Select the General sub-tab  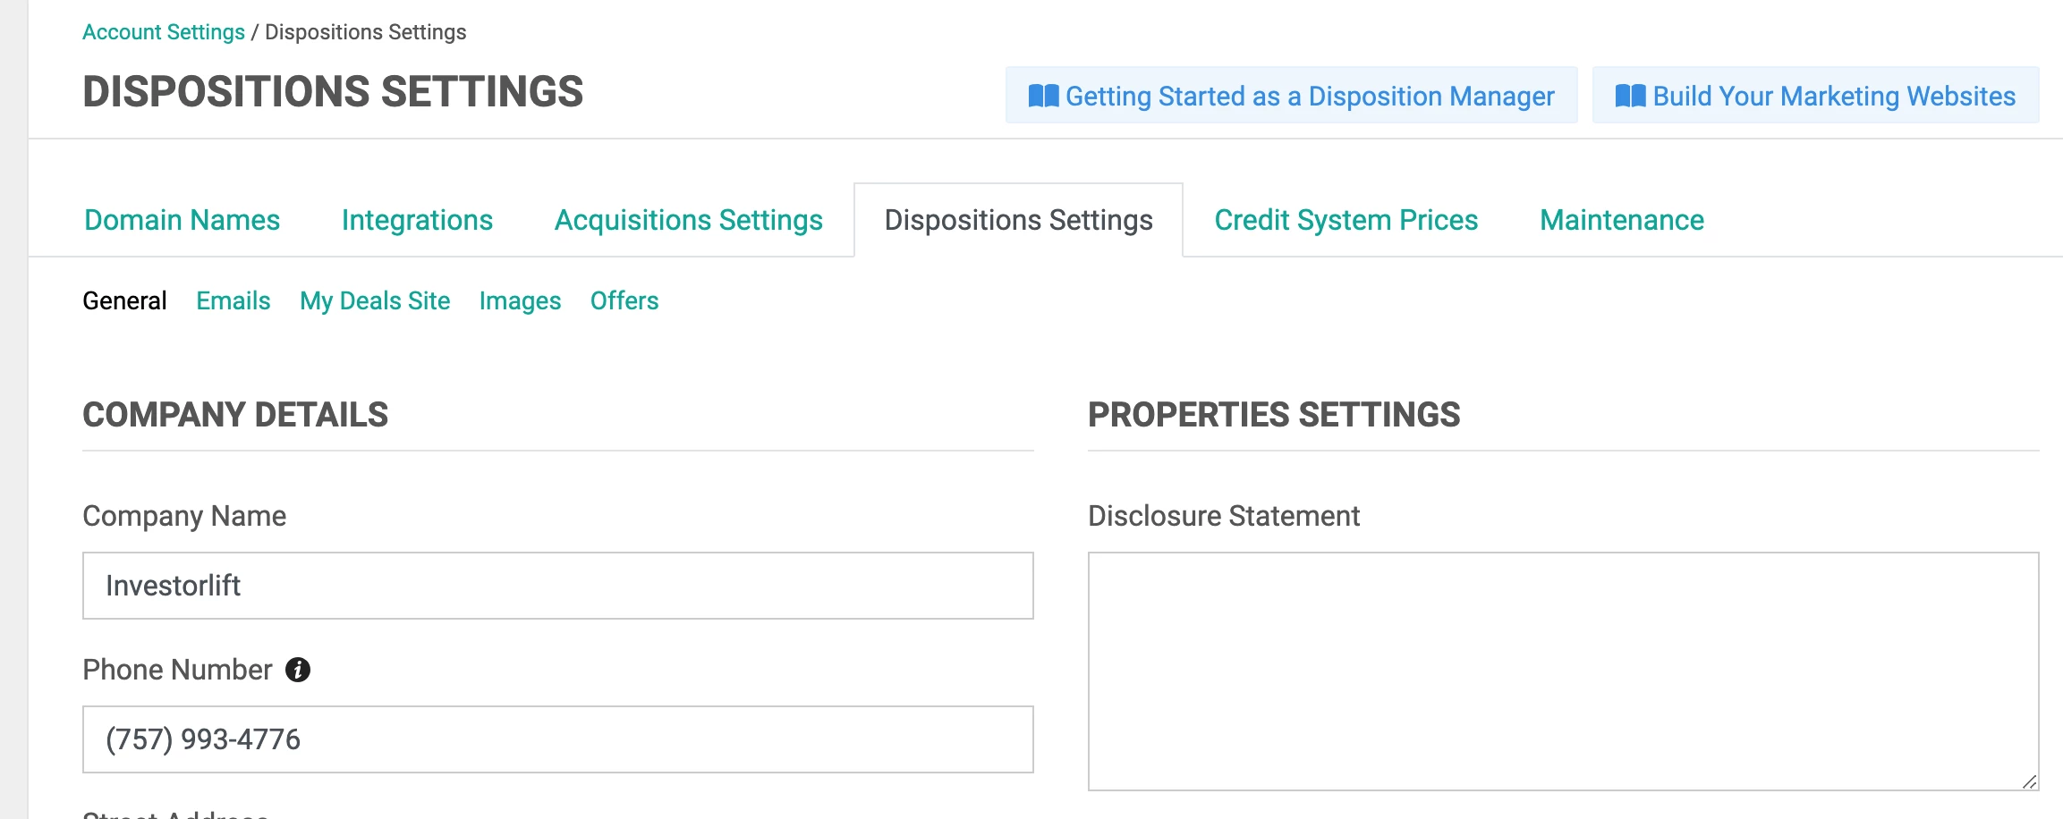coord(124,300)
